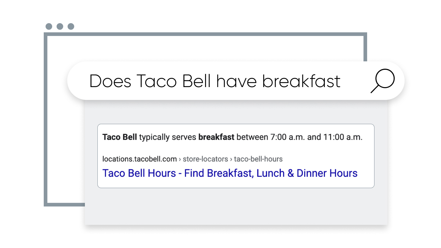Click into the 'Does Taco Bell have breakfast' search field
Screen dimensions: 441x248
coord(236,81)
